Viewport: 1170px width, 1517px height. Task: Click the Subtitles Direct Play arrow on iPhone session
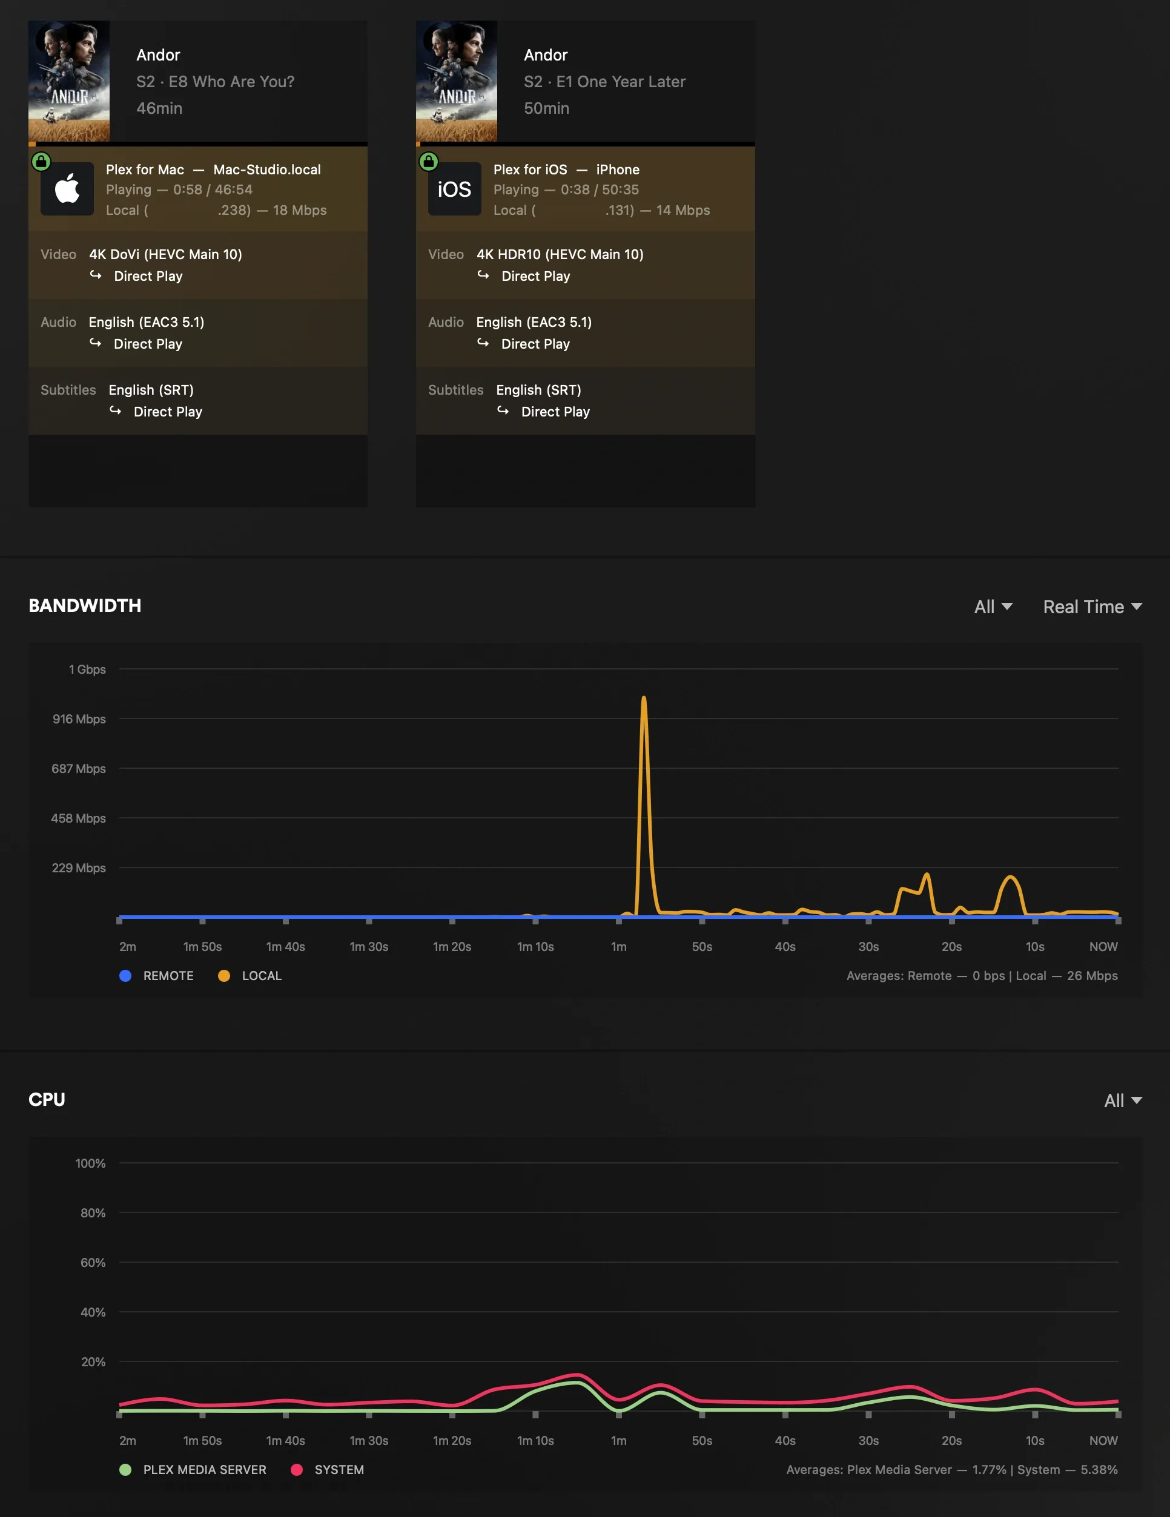click(x=503, y=410)
